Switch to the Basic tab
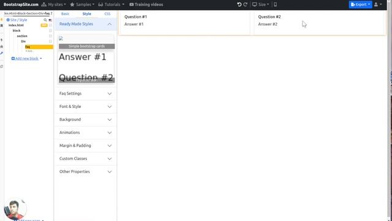 (x=66, y=14)
